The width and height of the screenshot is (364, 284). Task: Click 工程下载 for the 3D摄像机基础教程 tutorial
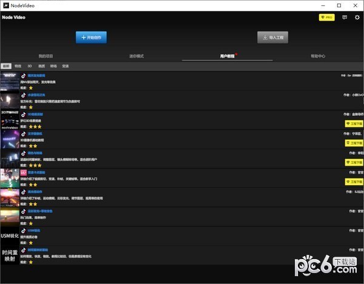[x=354, y=143]
